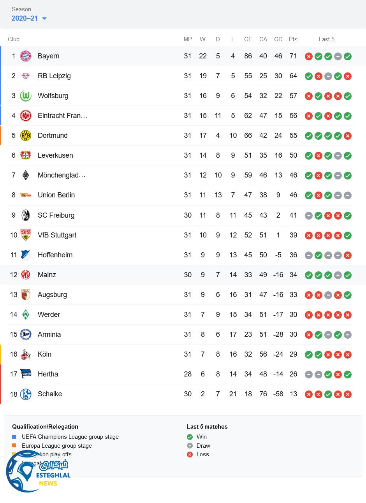Viewport: 366px width, 503px height.
Task: Open the 2020–21 season dropdown
Action: pyautogui.click(x=25, y=18)
